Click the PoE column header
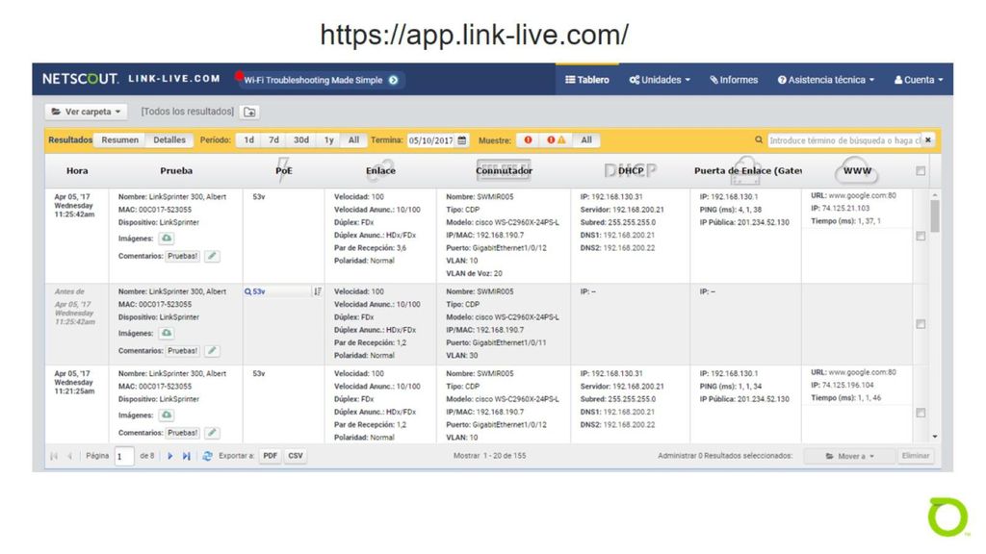Image resolution: width=986 pixels, height=554 pixels. [284, 170]
